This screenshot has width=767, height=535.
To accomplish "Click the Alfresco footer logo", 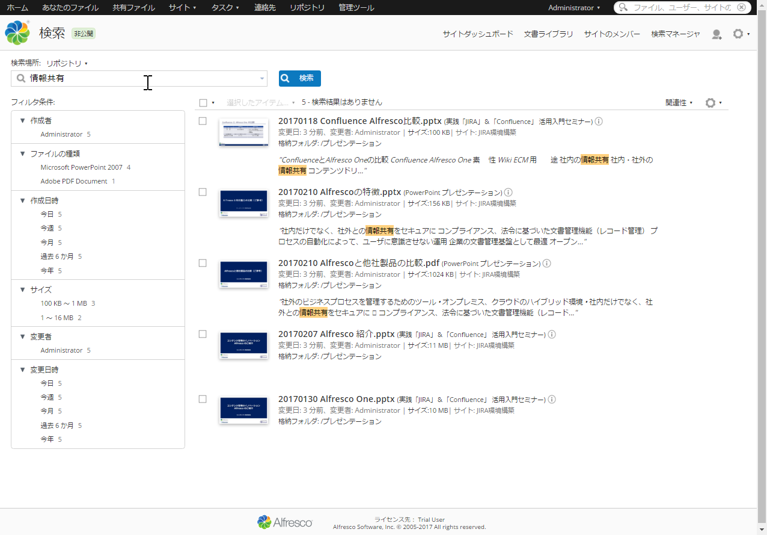I will click(285, 522).
